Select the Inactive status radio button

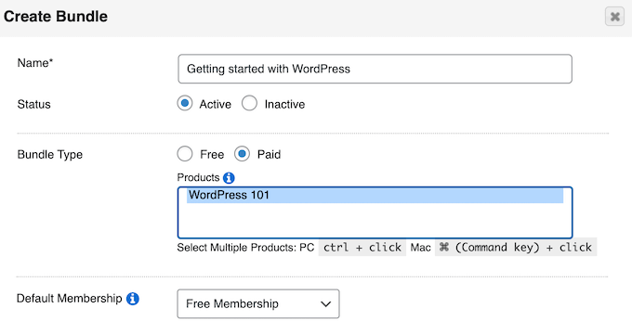click(249, 103)
